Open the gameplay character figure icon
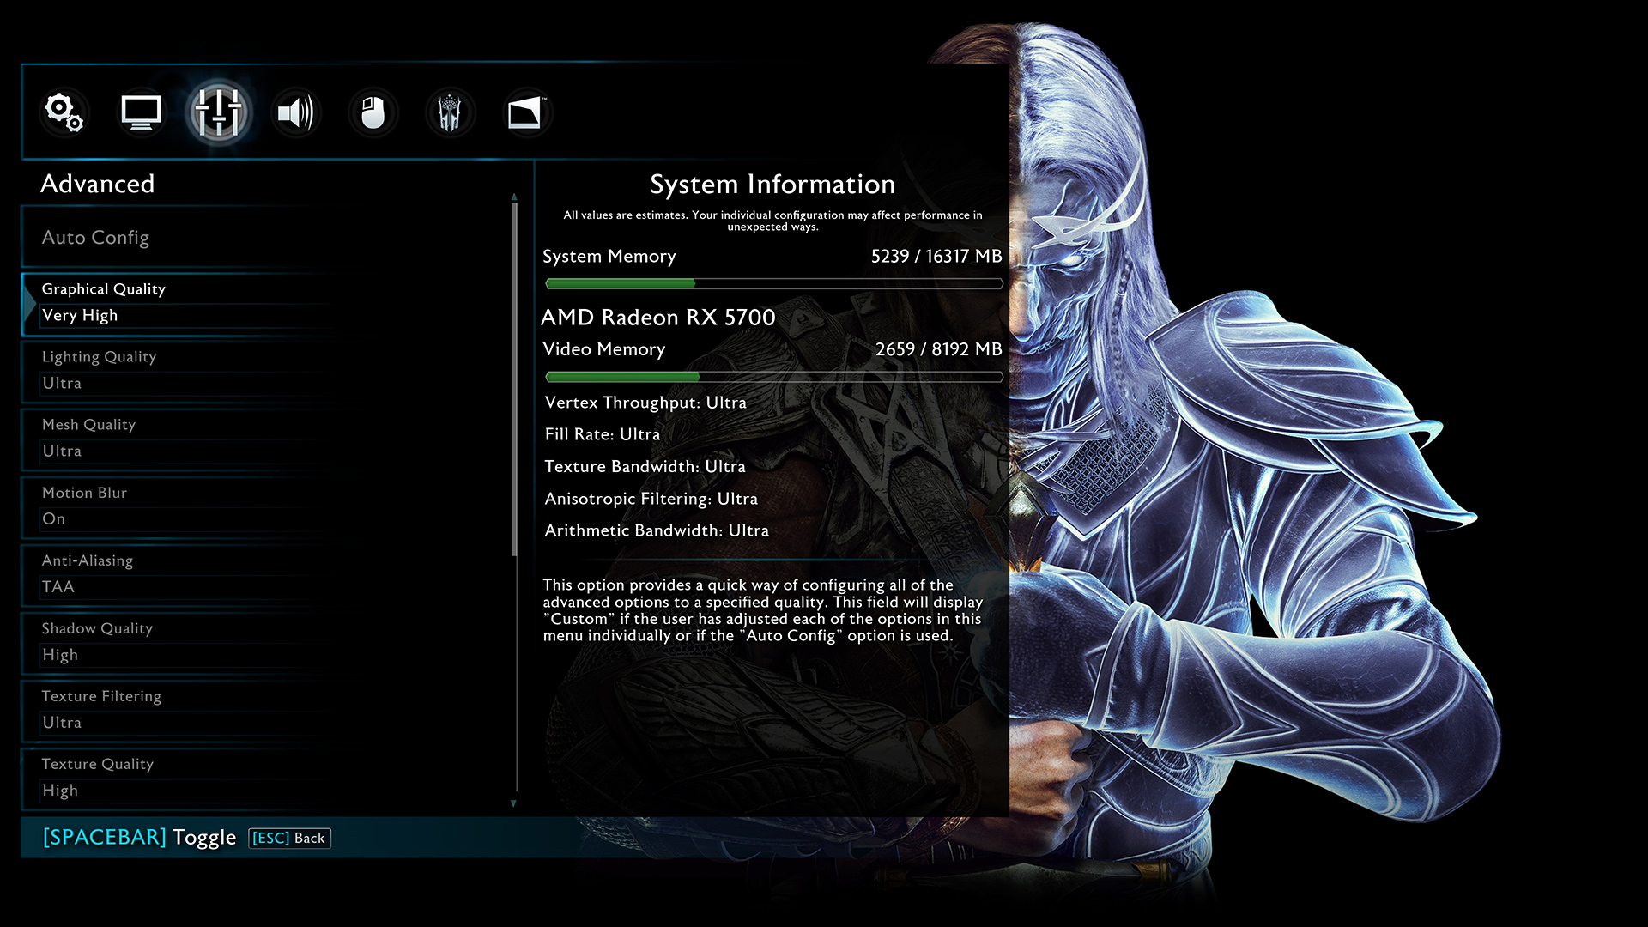 point(450,112)
